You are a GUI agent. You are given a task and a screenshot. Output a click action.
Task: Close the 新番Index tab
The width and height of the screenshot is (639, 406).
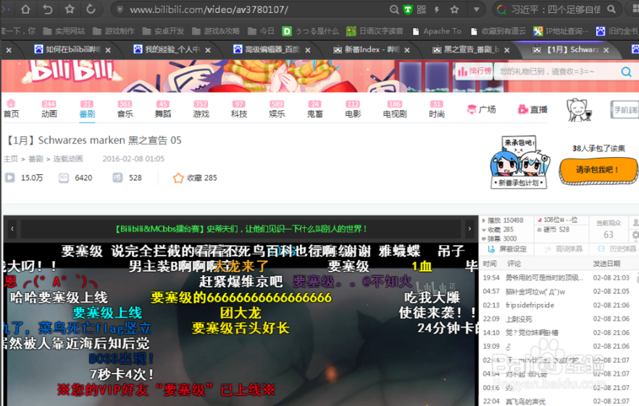[x=406, y=50]
